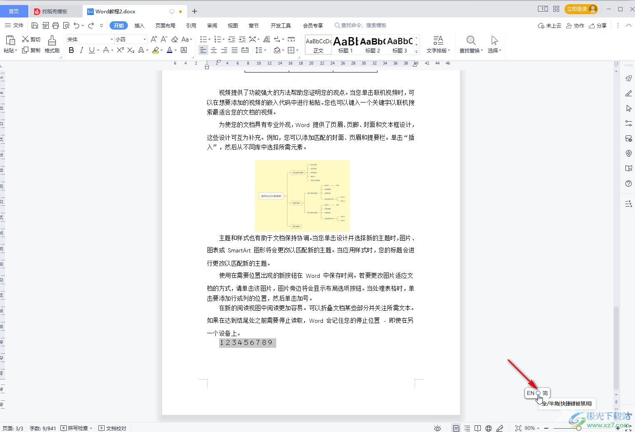Switch to the 视图 tab
Screen dimensions: 635x432
(233, 25)
